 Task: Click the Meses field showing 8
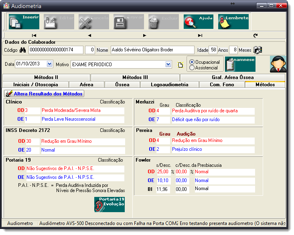[x=233, y=50]
